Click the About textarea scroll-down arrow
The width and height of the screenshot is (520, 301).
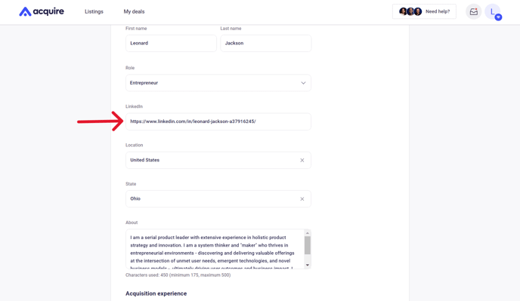[308, 265]
